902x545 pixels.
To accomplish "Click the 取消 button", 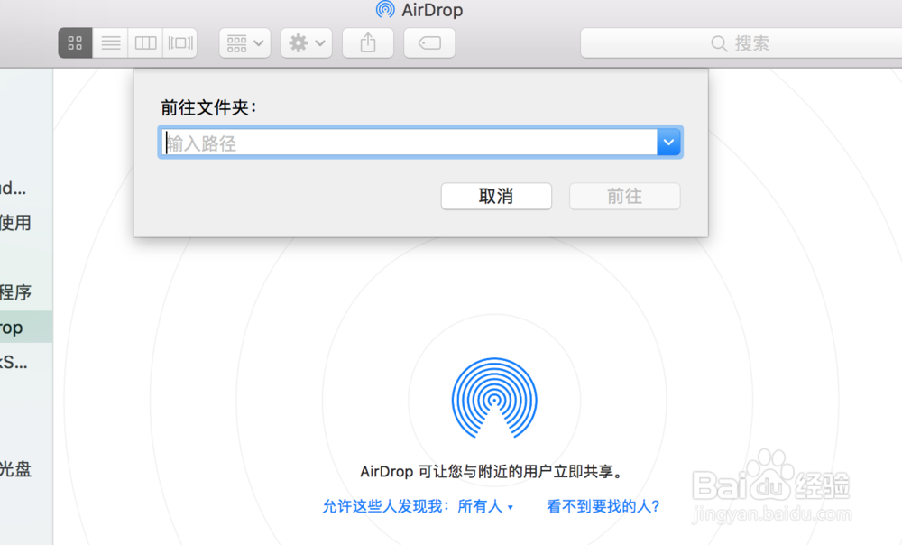I will tap(496, 196).
